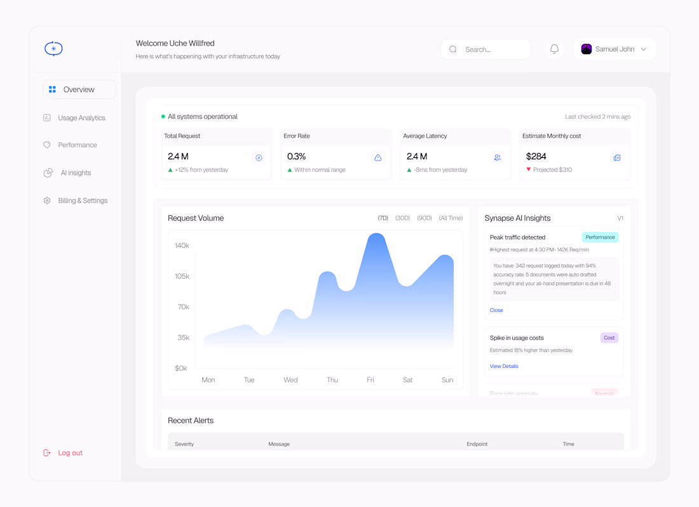Click the 0.3% error rate value
The image size is (699, 507).
pyautogui.click(x=297, y=156)
